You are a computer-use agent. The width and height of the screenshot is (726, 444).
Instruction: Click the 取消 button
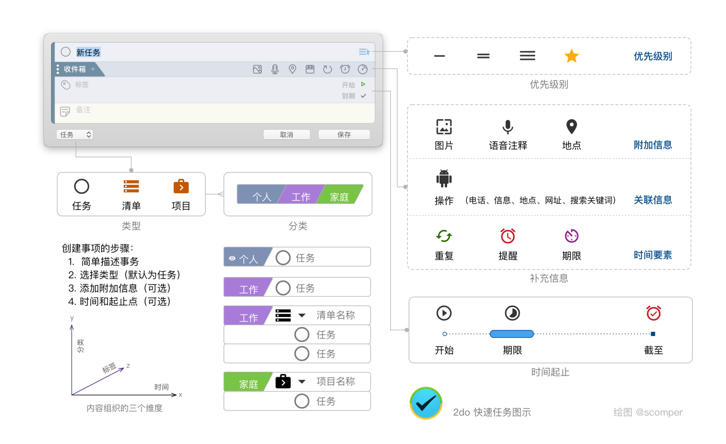point(287,135)
